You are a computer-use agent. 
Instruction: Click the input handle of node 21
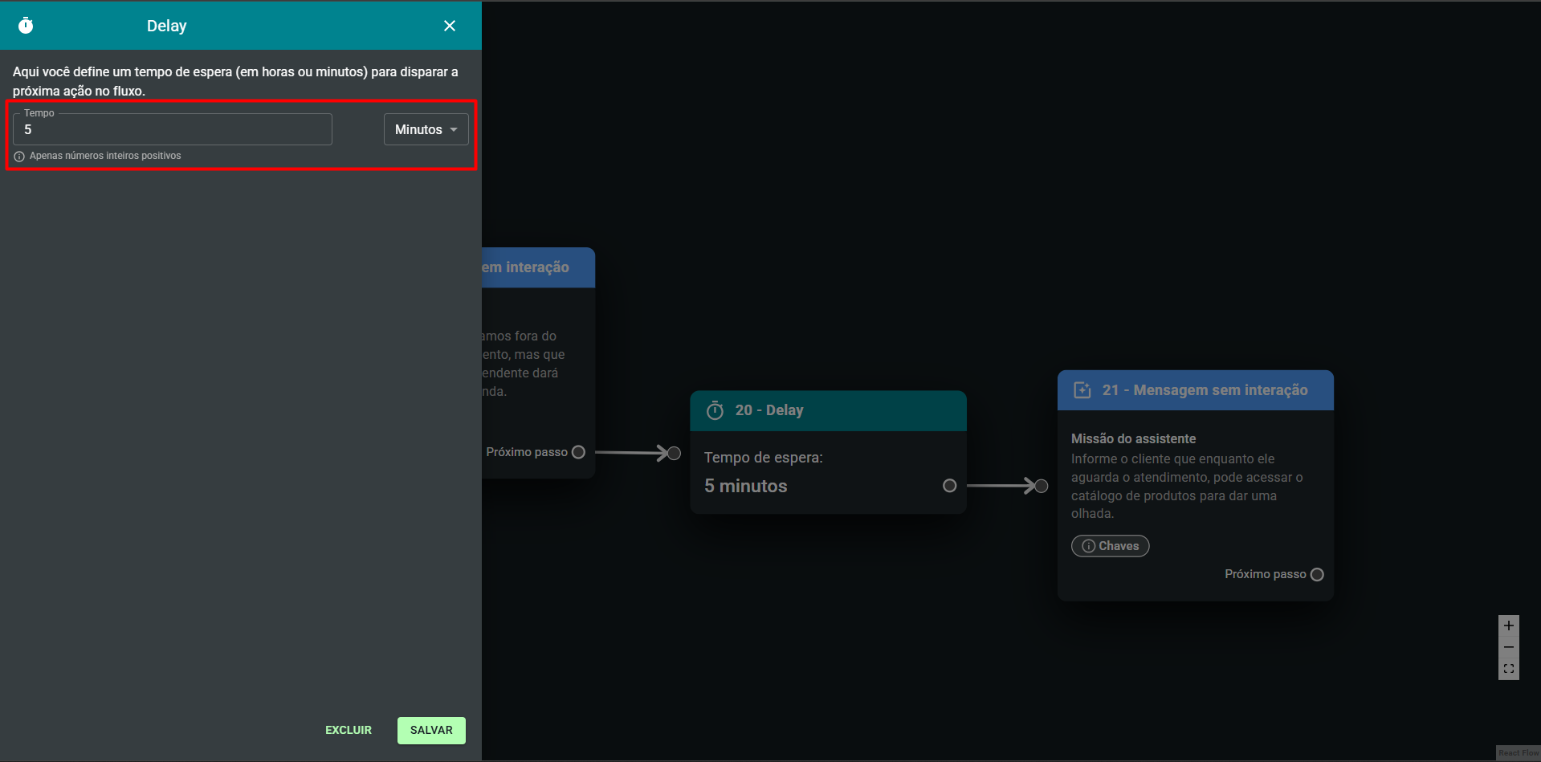tap(1042, 486)
